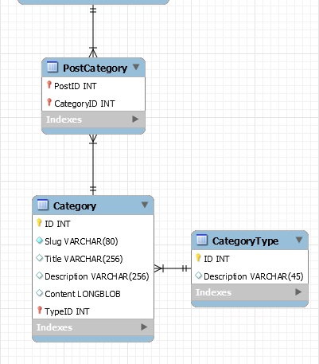Select Description VARCHAR(45) column in CategoryType

(x=250, y=276)
